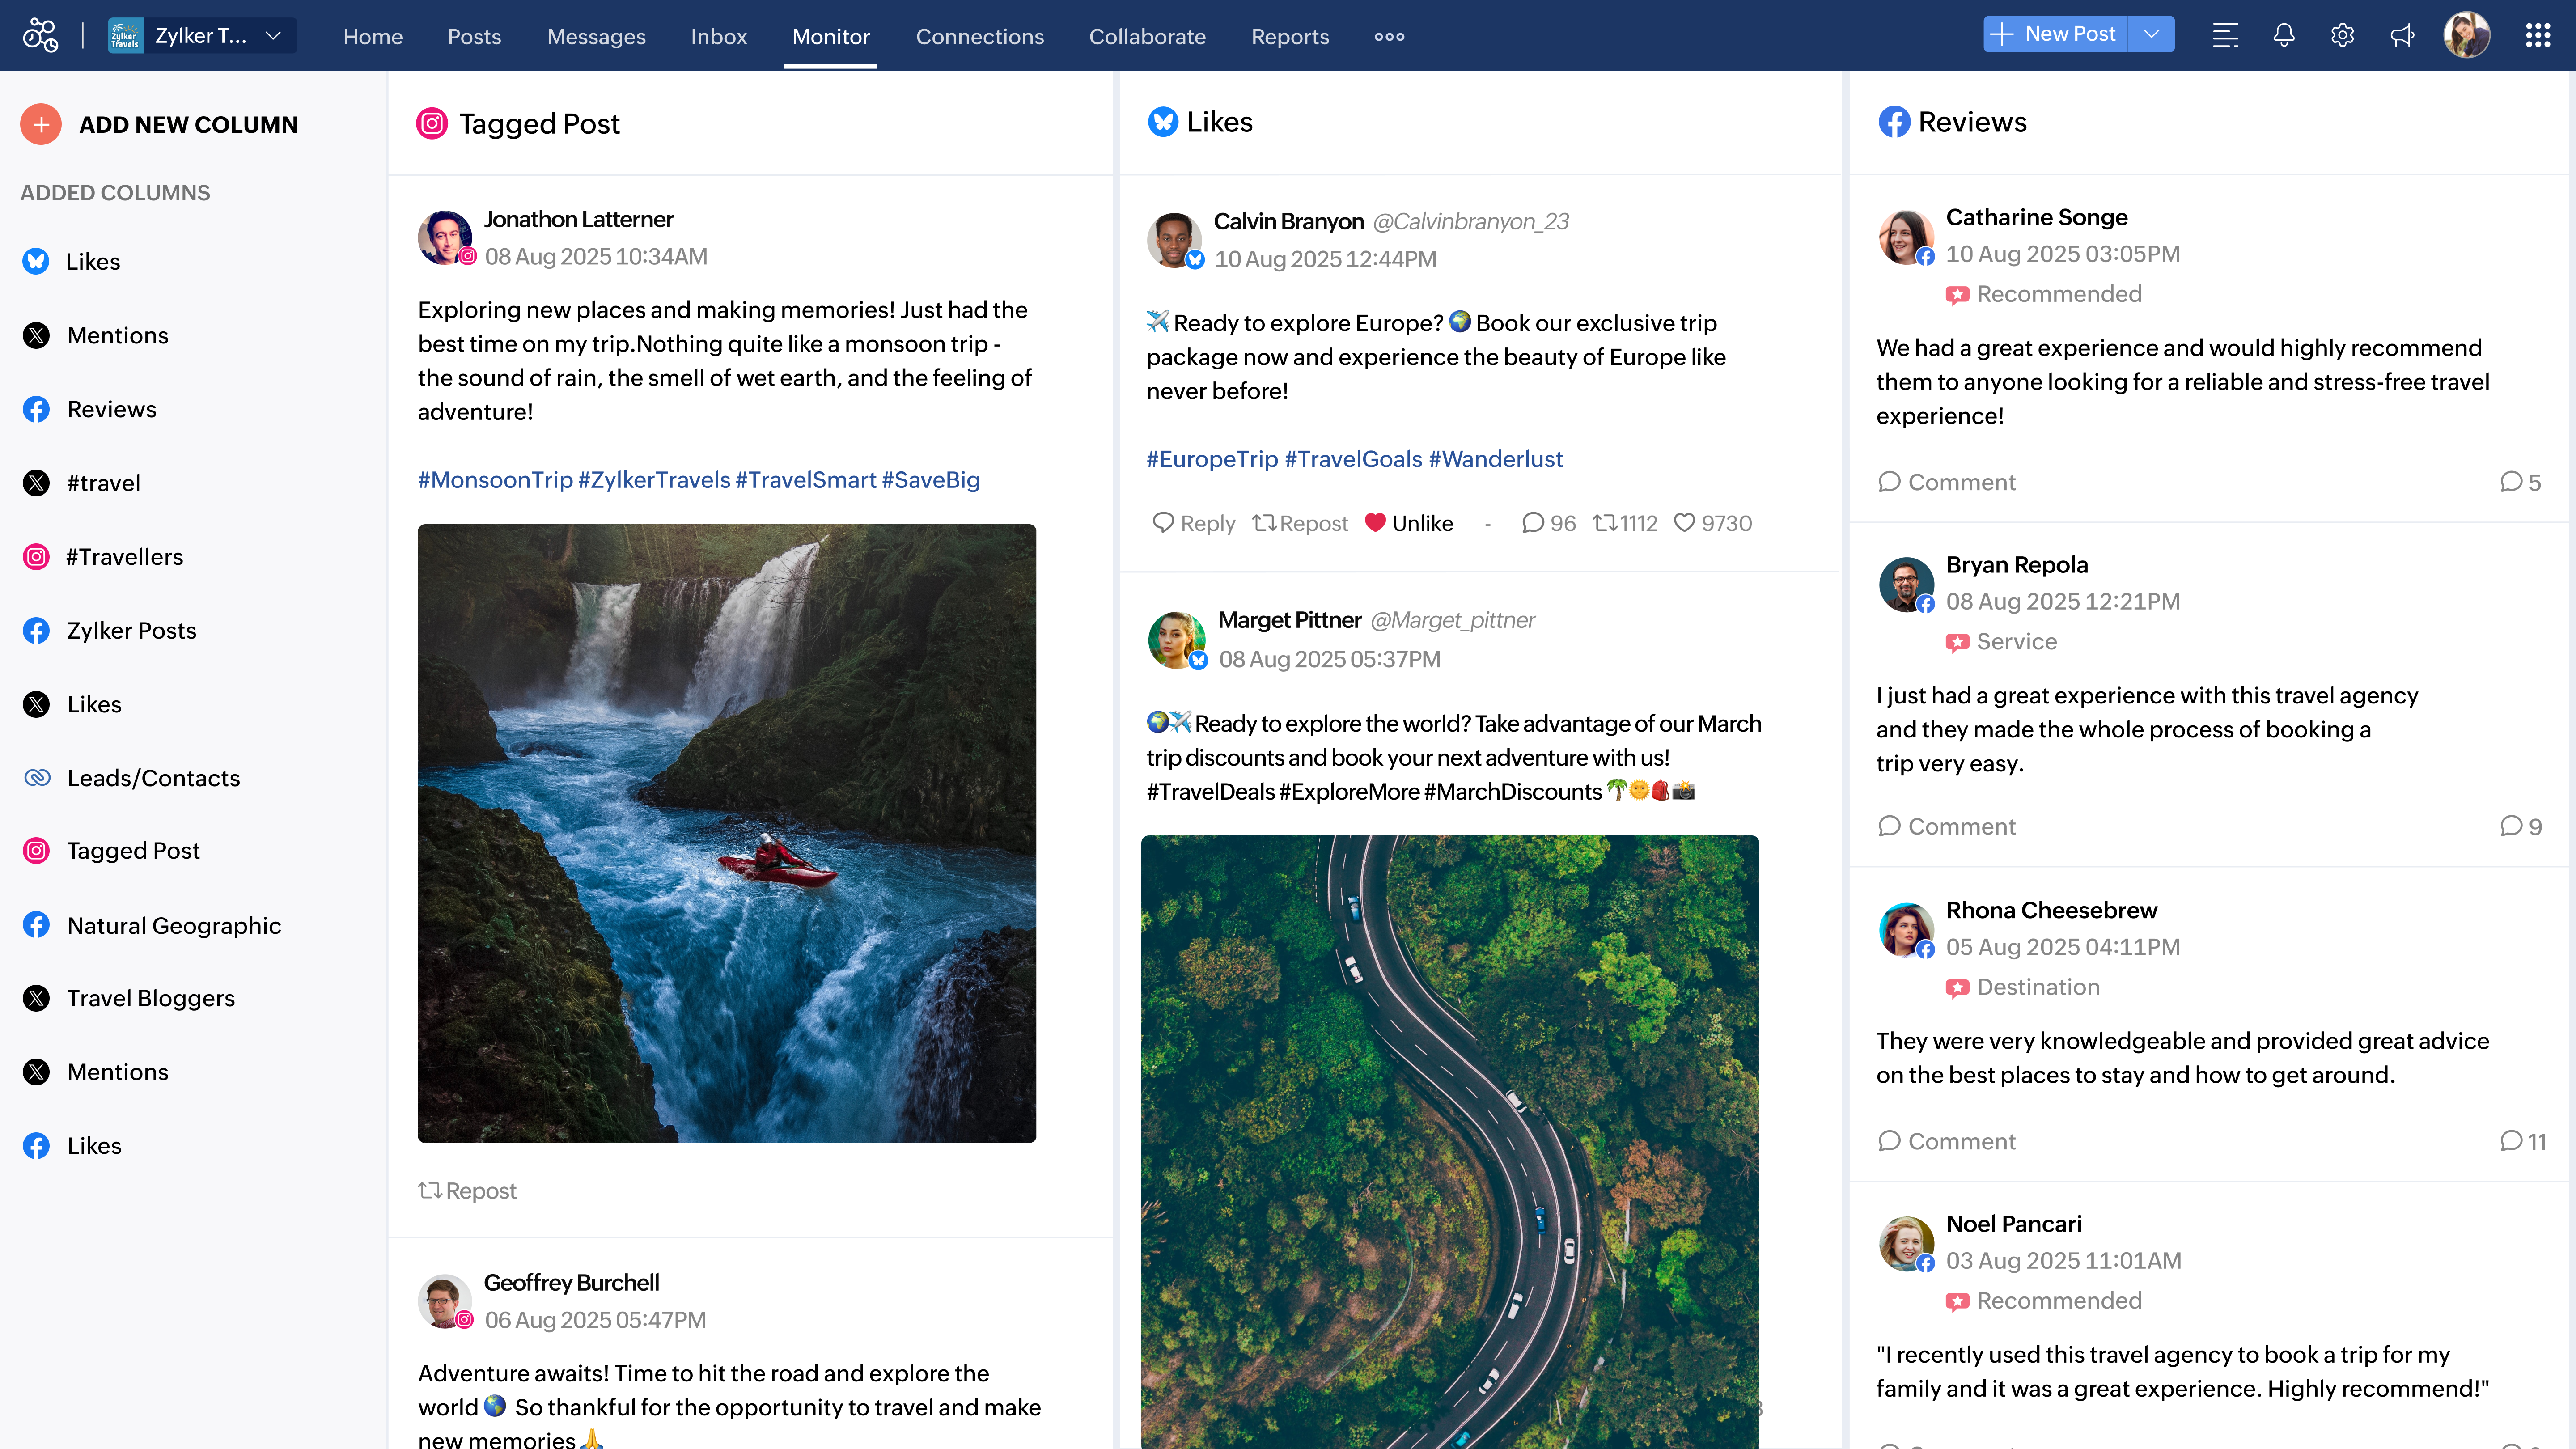Expand the Zylker Travels brand dropdown
2576x1449 pixels.
tap(273, 36)
